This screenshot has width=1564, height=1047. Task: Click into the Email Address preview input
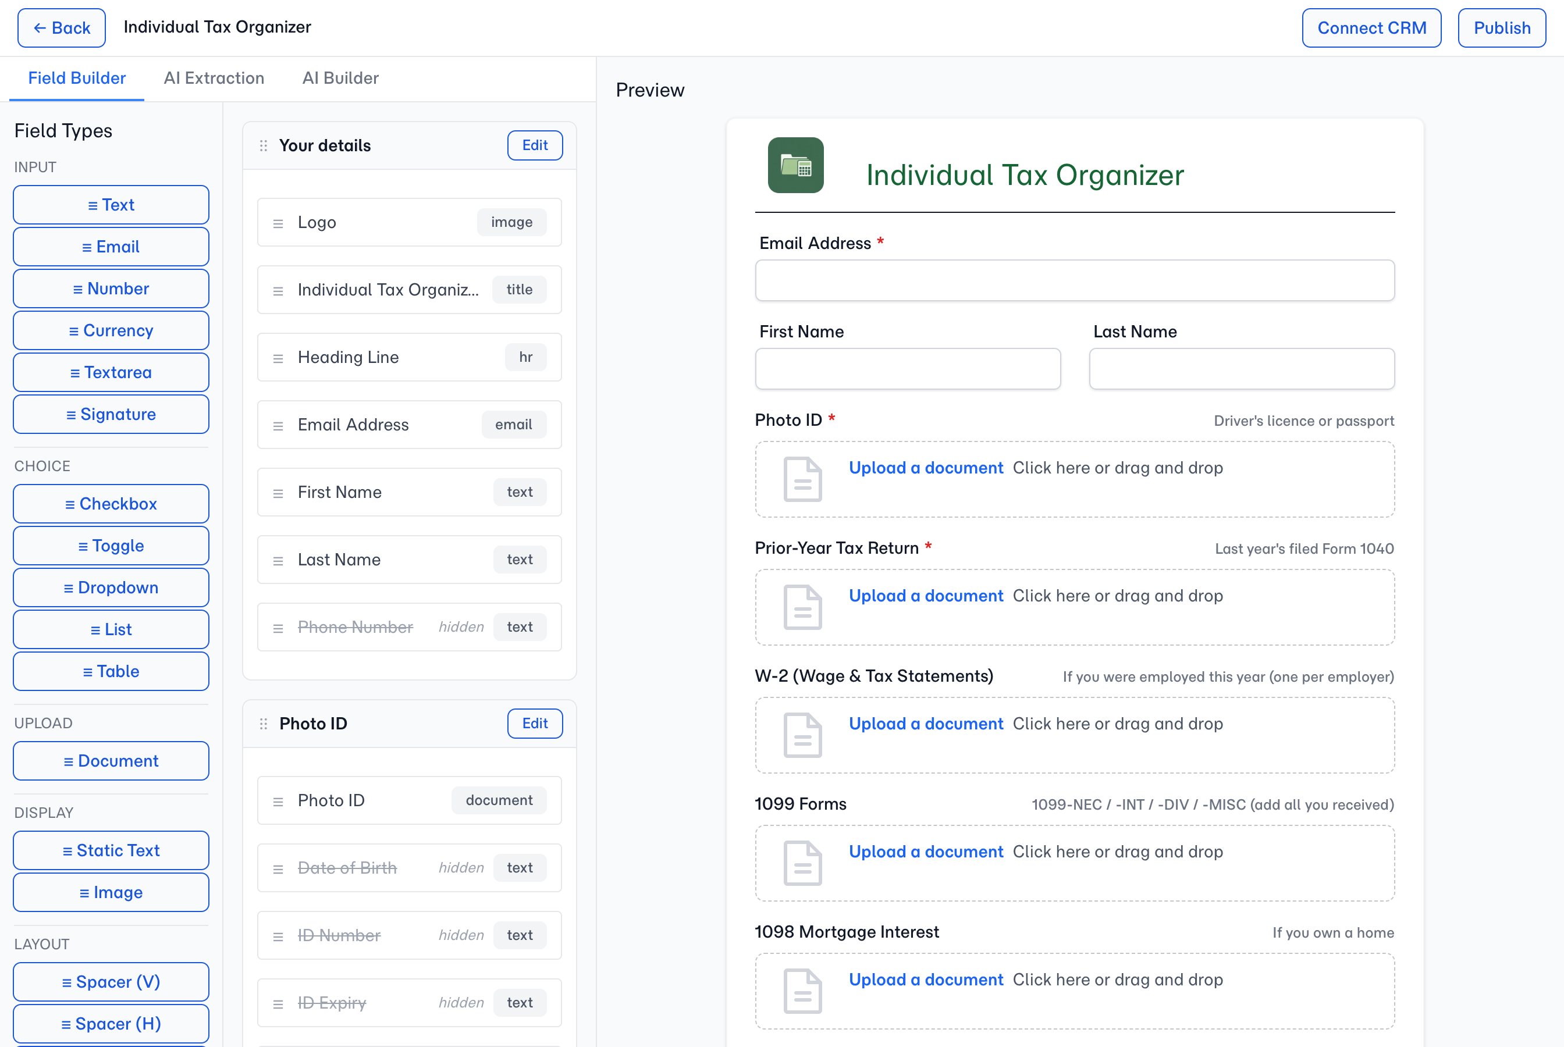coord(1075,280)
